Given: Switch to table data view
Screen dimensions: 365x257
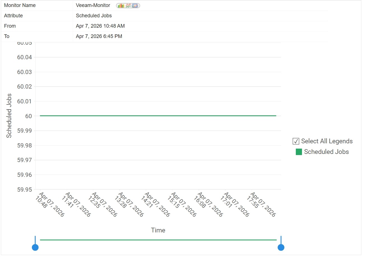Looking at the screenshot, I should pyautogui.click(x=135, y=6).
